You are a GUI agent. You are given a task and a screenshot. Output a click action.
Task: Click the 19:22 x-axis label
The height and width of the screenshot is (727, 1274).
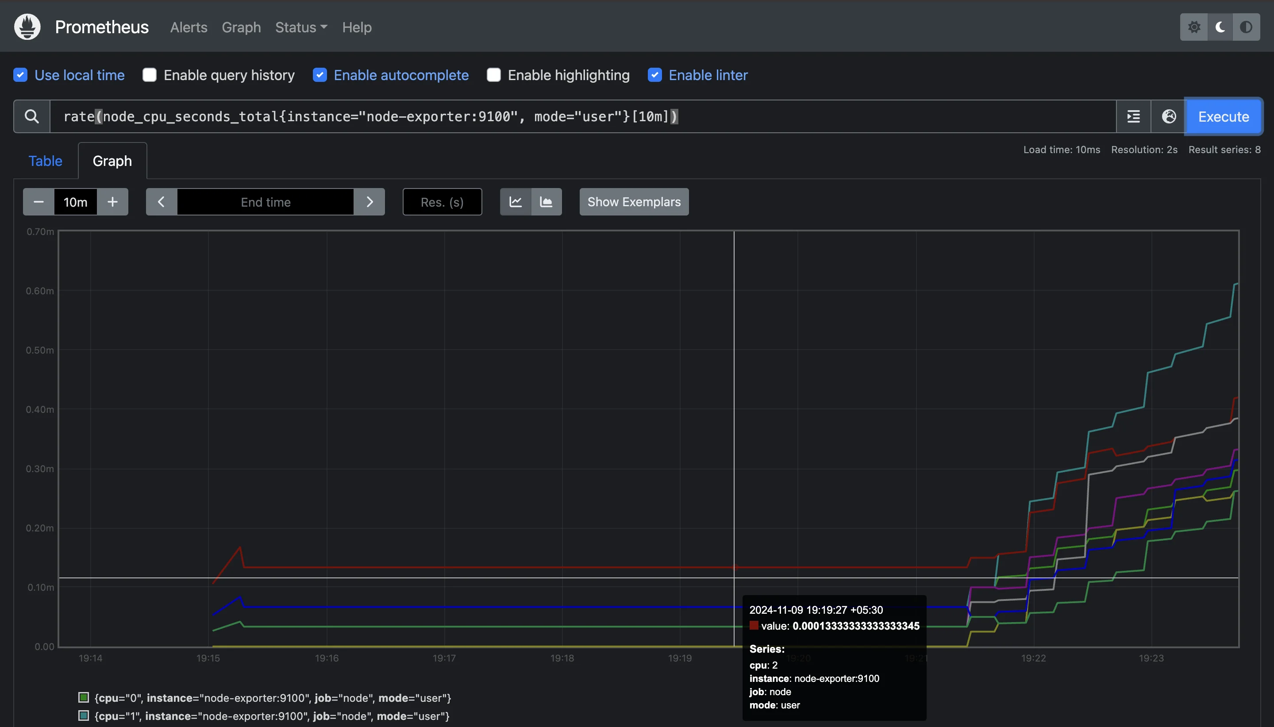tap(1033, 658)
